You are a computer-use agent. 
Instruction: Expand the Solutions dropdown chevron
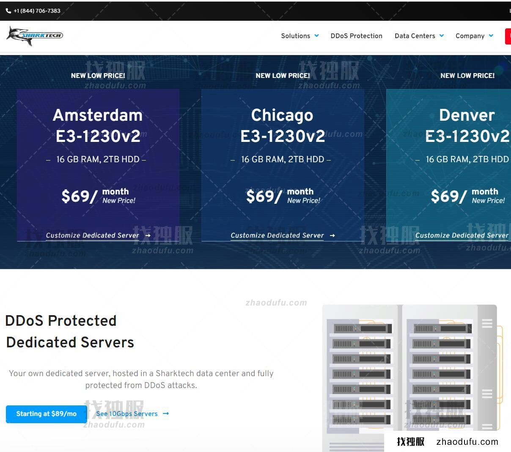point(316,36)
